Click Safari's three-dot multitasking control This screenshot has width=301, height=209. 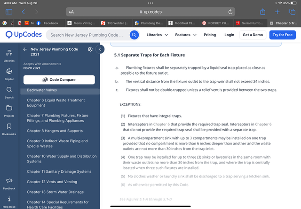[x=150, y=3]
